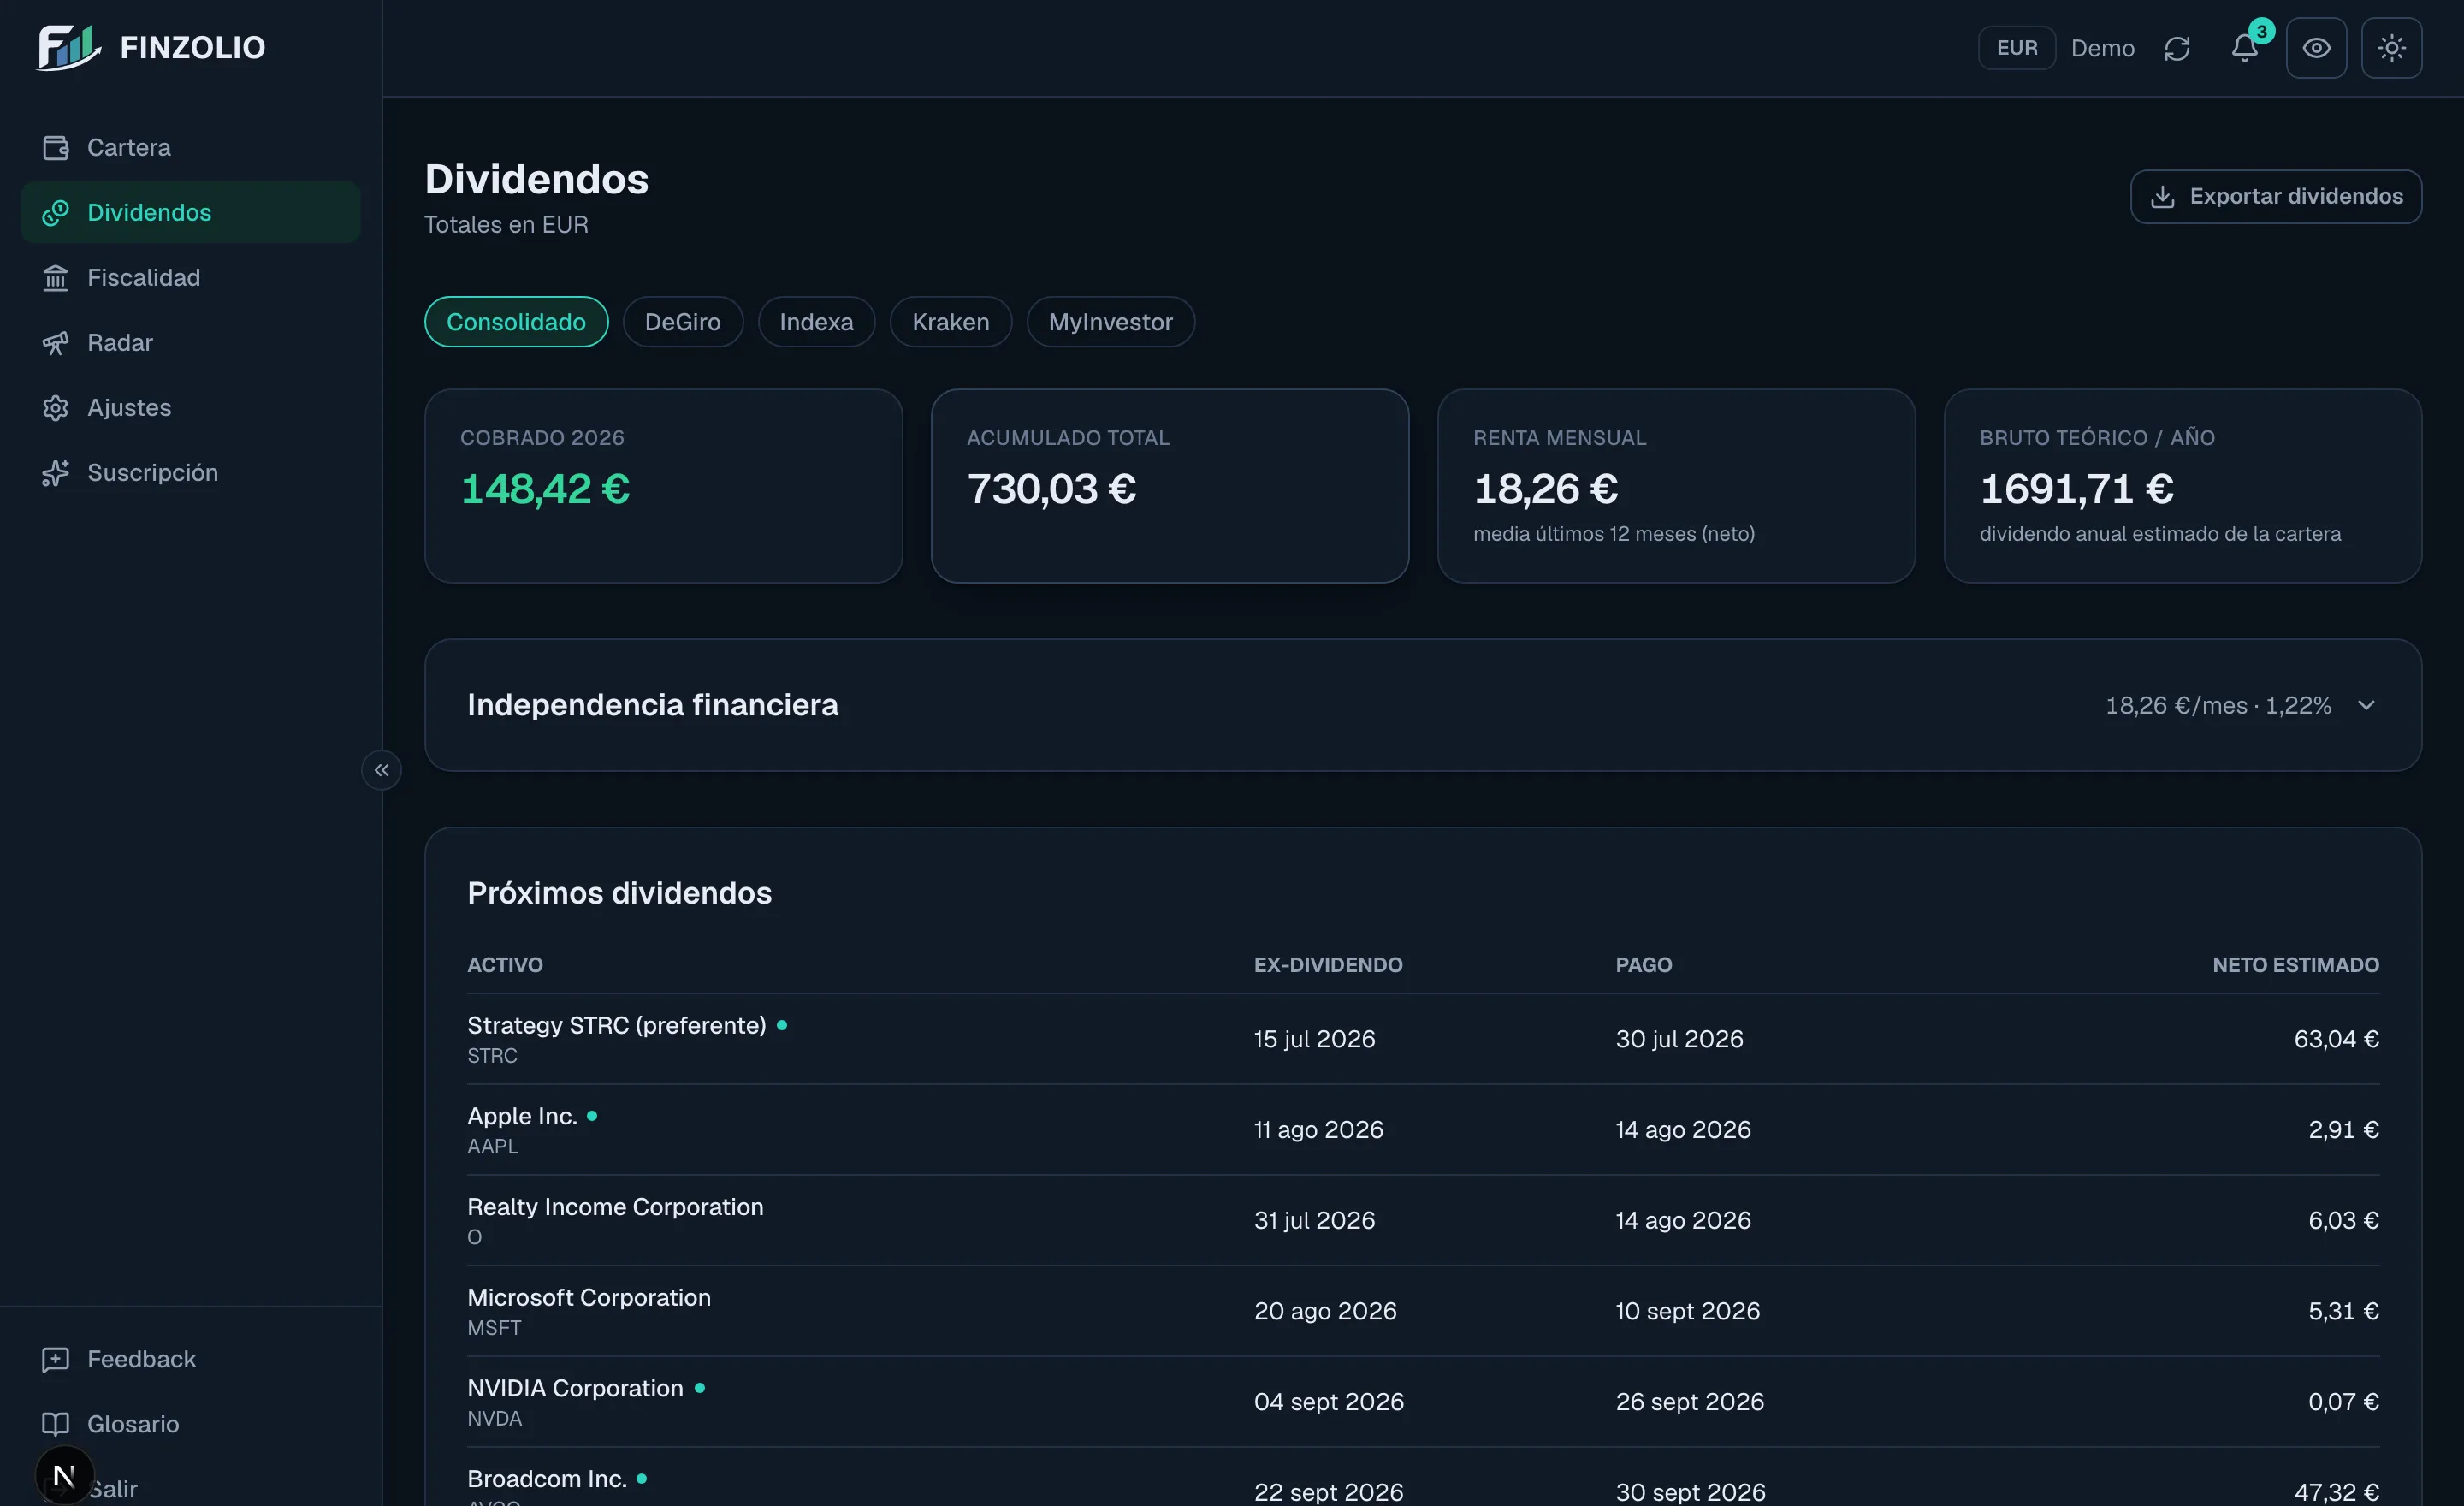Open the notifications bell icon

pyautogui.click(x=2244, y=48)
